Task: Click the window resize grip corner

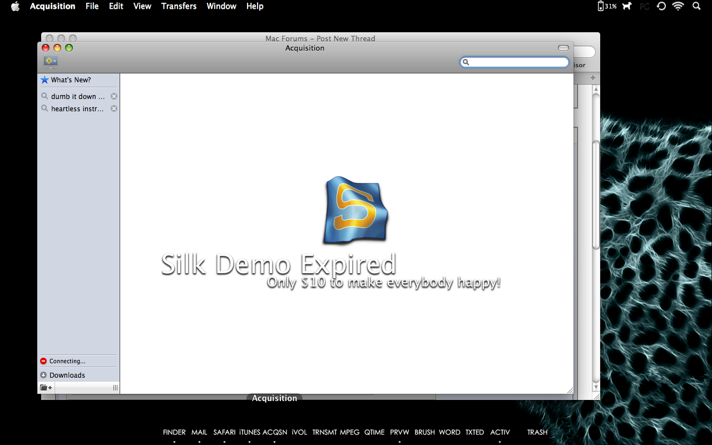Action: (570, 390)
